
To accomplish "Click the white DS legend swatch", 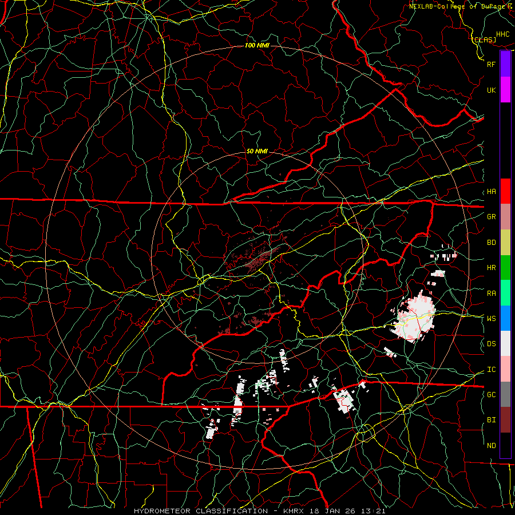I will pos(505,343).
